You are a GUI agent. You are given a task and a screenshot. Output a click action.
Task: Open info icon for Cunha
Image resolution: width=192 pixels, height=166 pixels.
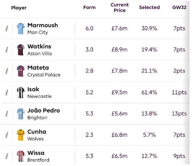point(7,135)
